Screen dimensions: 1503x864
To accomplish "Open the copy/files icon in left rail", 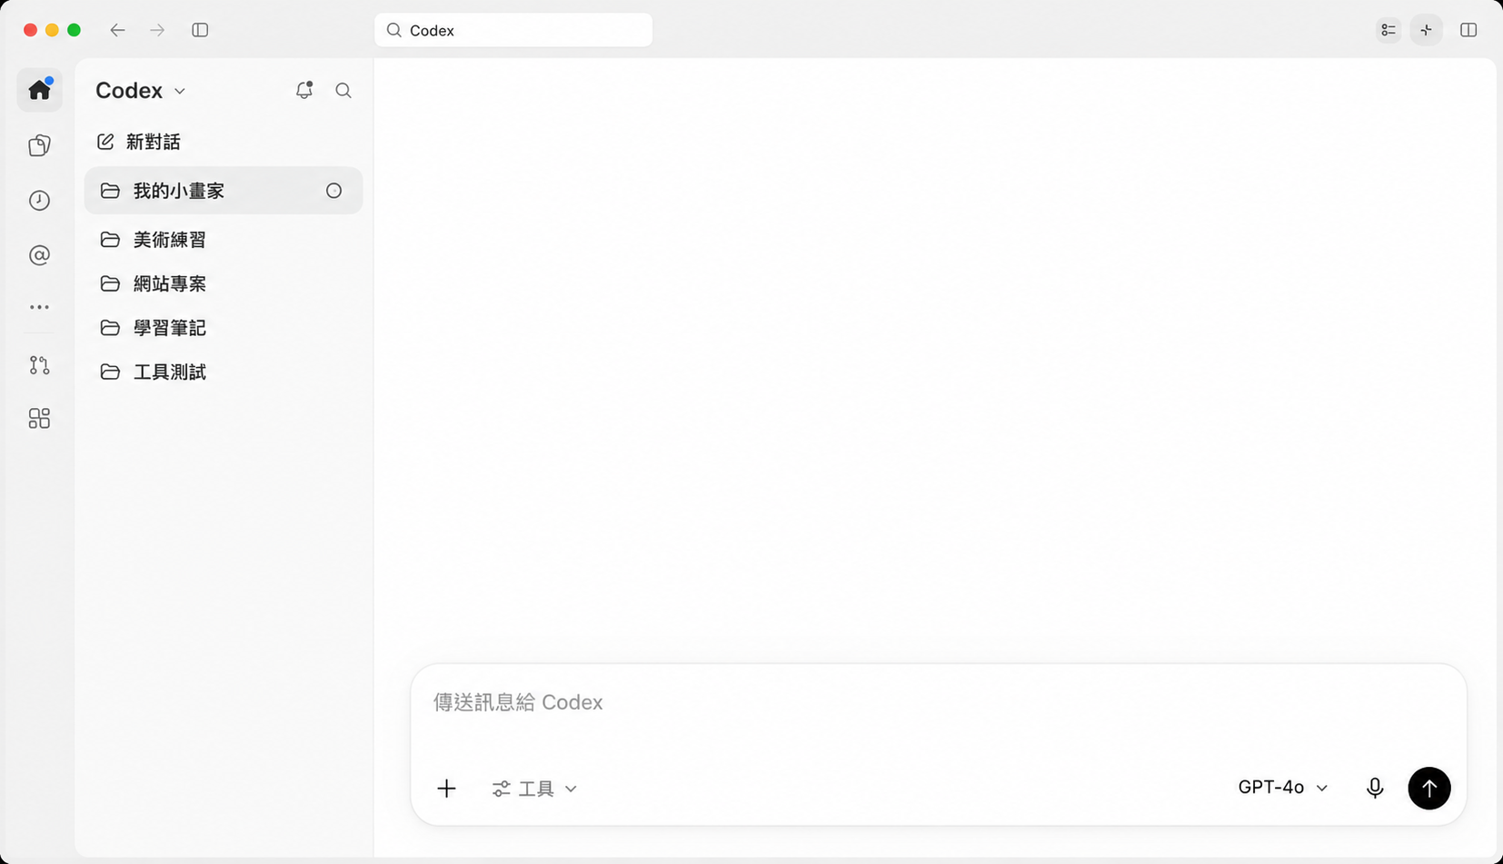I will [x=39, y=145].
